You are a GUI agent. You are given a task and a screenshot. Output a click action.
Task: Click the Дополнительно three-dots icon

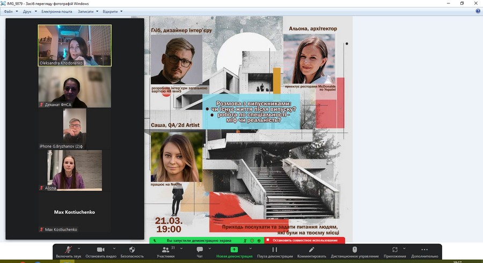point(425,250)
